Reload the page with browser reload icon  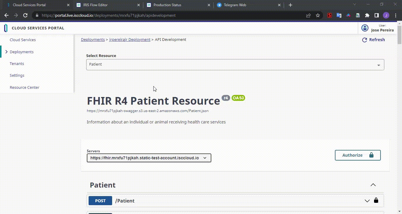(x=25, y=15)
